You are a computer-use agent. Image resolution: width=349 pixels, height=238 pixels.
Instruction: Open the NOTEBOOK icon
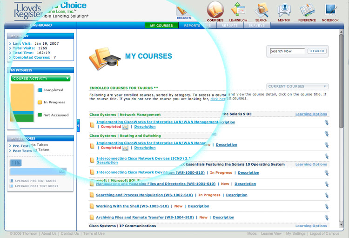click(x=330, y=10)
